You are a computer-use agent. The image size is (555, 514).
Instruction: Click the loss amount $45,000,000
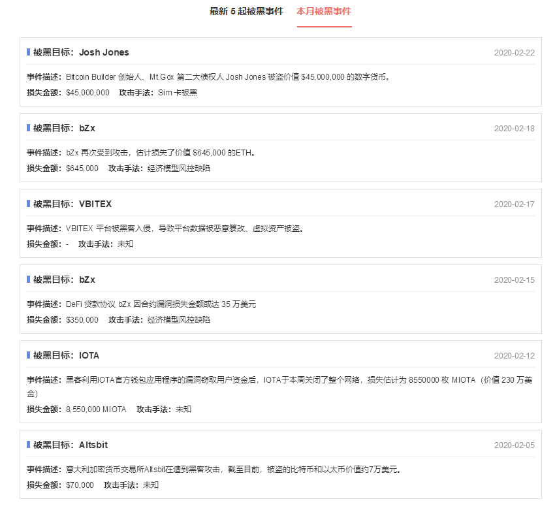87,93
